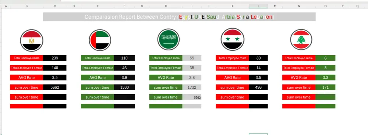Select column B header
Screen dimensions: 368x135
[26, 6]
